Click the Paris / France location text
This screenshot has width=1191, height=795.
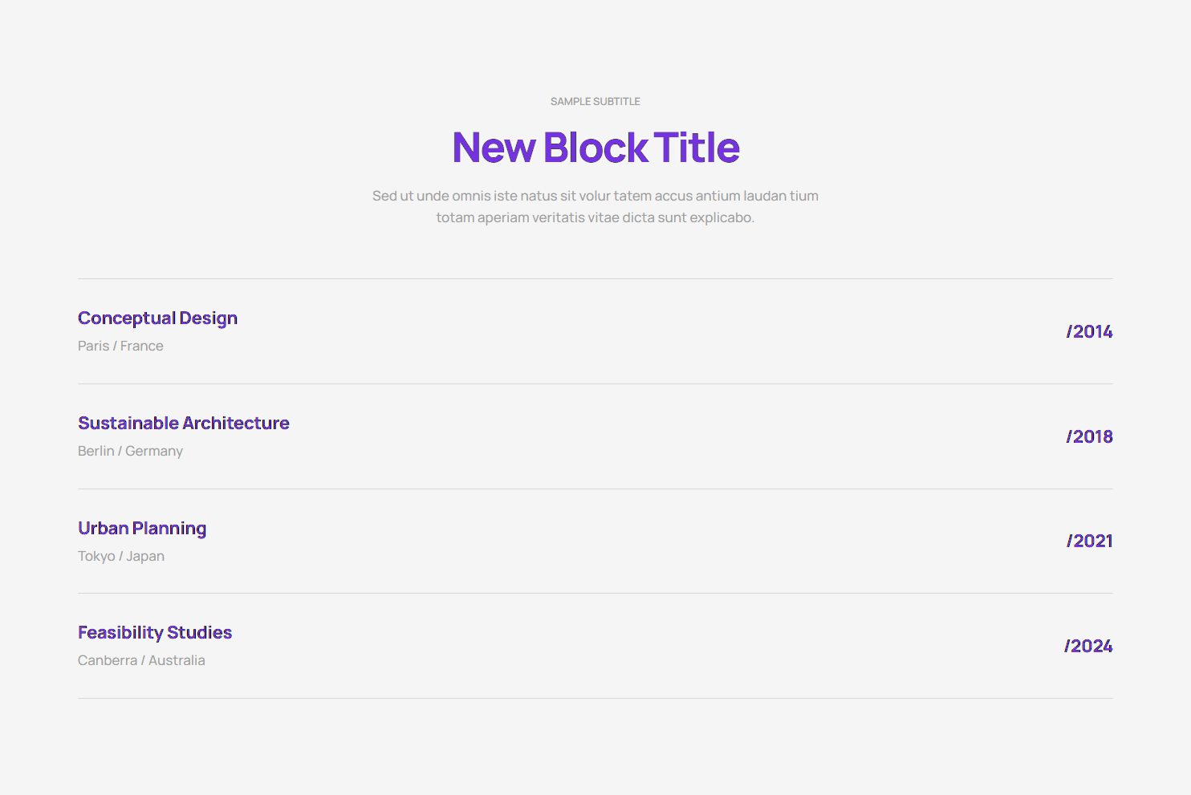coord(120,346)
